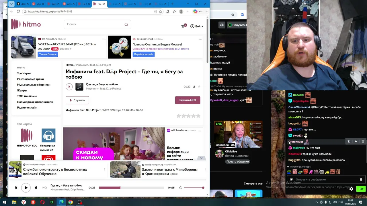
Task: Skip to next track in bottom player
Action: point(36,188)
